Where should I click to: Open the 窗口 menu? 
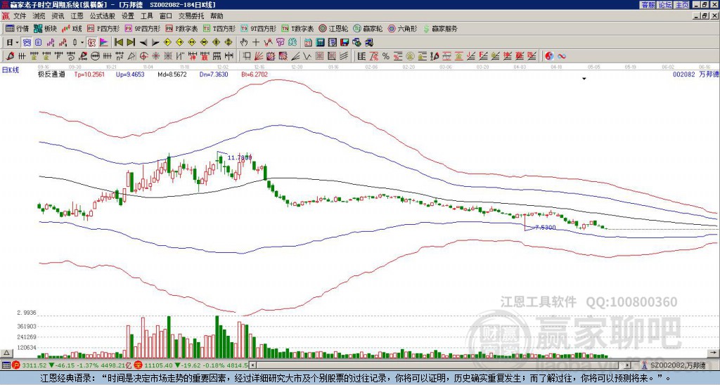[x=165, y=16]
